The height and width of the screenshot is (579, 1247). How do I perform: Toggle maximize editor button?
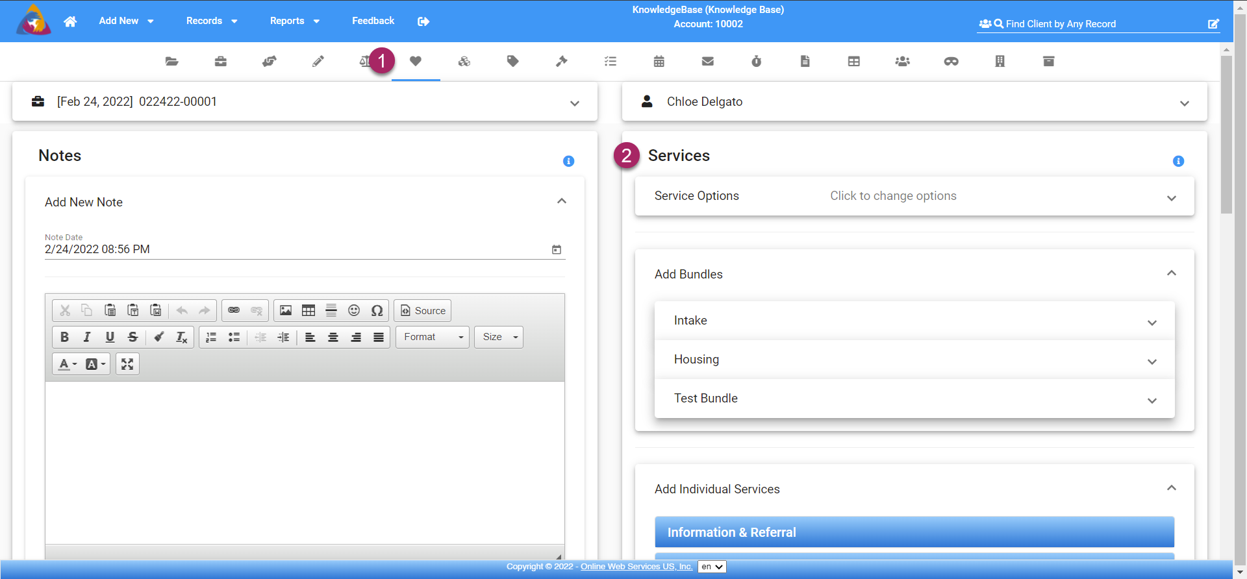pyautogui.click(x=127, y=364)
